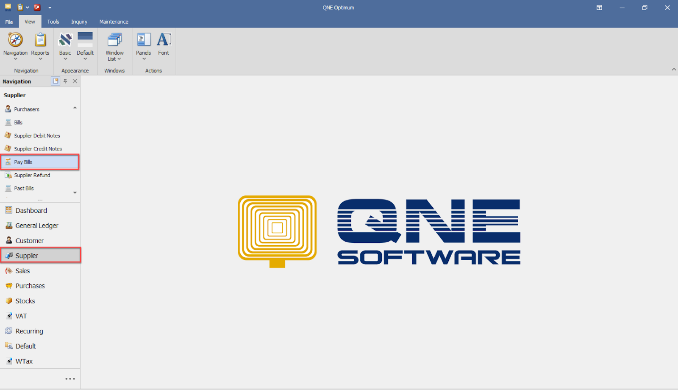Expand the Panels dropdown arrow

coord(144,59)
